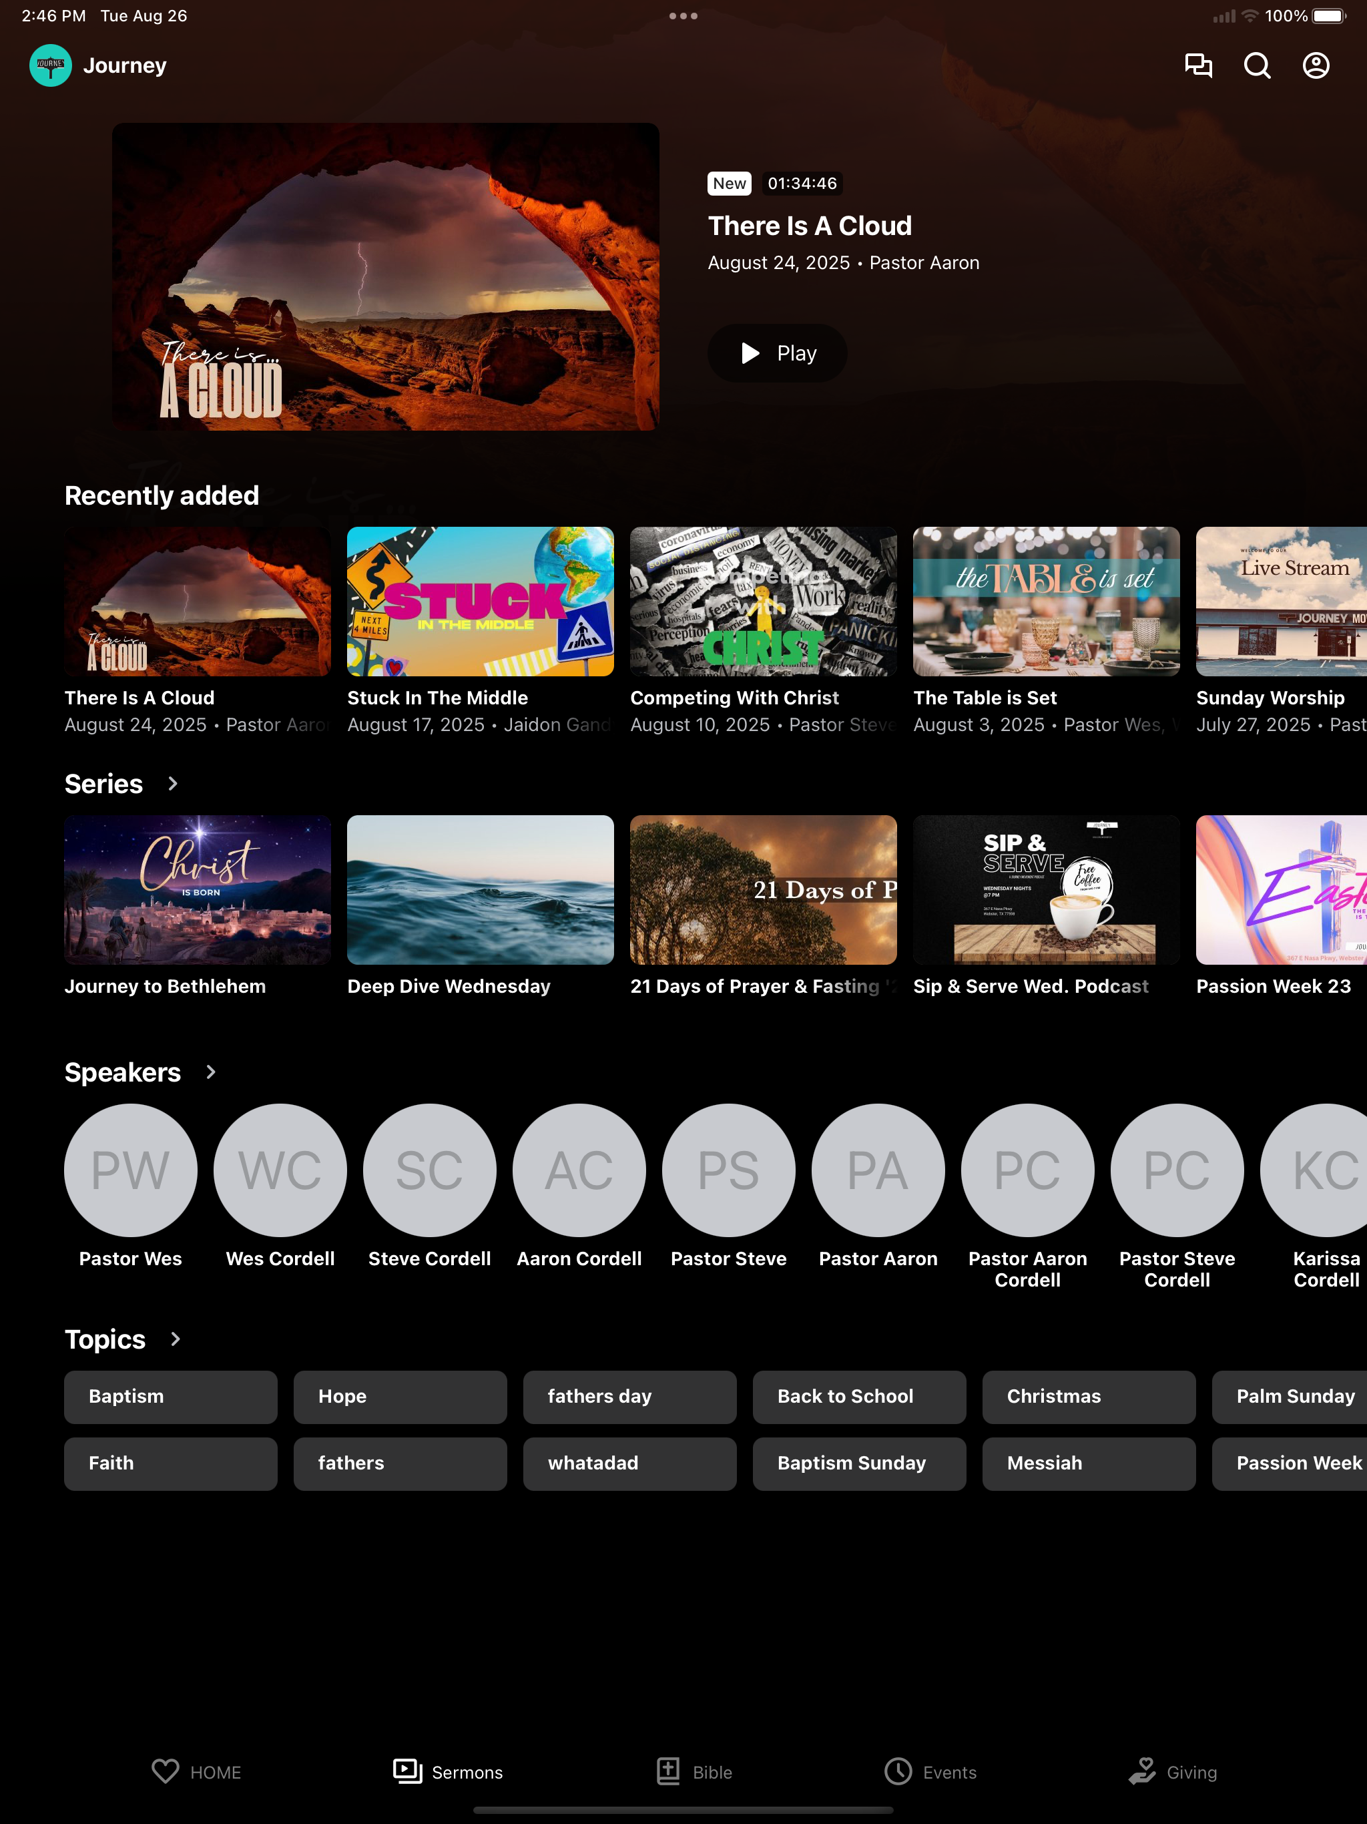This screenshot has height=1824, width=1367.
Task: Select Pastor Steve speaker avatar
Action: coord(729,1170)
